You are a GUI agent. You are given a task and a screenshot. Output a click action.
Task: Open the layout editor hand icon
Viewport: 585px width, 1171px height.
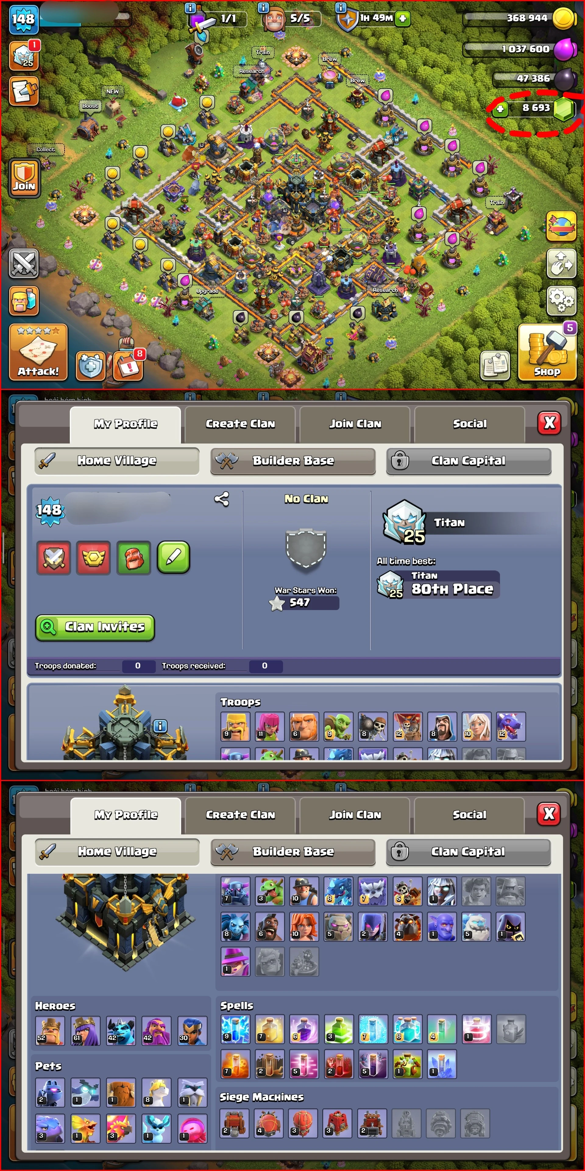tap(561, 263)
